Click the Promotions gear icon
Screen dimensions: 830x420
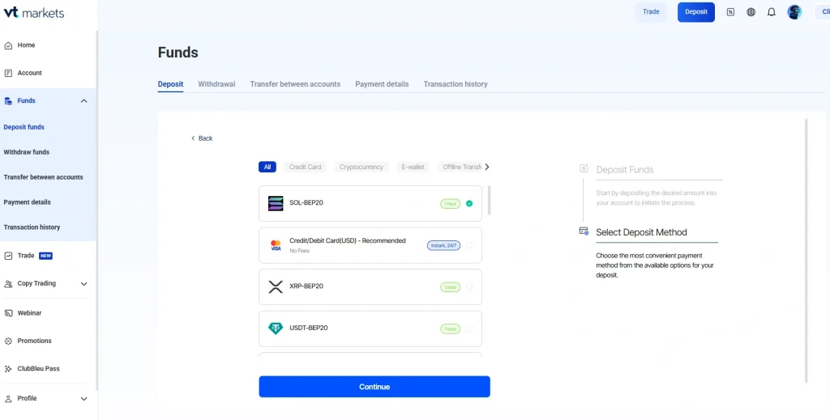click(x=8, y=342)
